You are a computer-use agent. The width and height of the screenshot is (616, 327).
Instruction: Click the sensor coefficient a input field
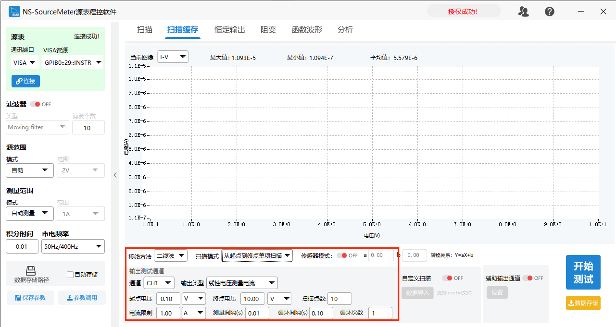[x=381, y=255]
